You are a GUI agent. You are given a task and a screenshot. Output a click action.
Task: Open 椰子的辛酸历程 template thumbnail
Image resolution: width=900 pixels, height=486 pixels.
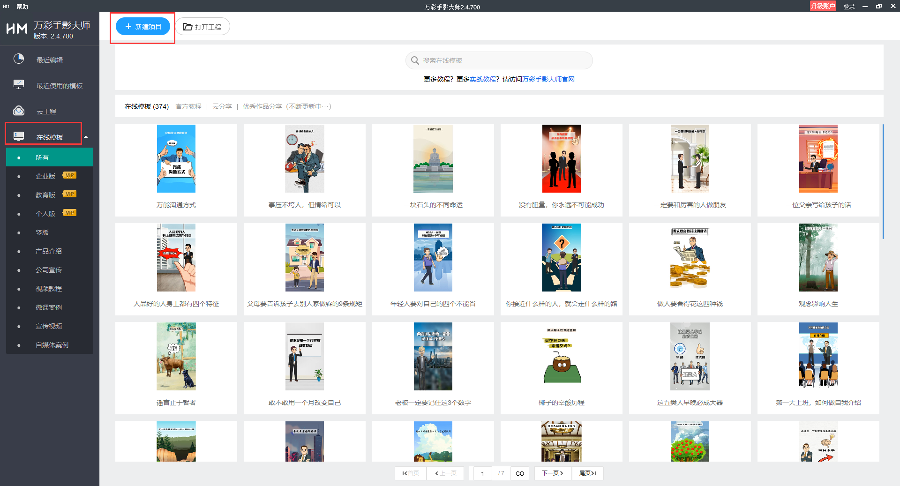click(562, 356)
